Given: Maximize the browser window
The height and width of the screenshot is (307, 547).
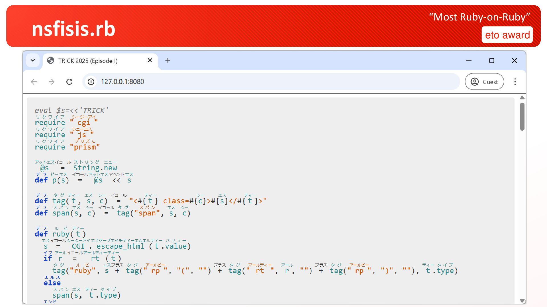Looking at the screenshot, I should click(x=491, y=61).
